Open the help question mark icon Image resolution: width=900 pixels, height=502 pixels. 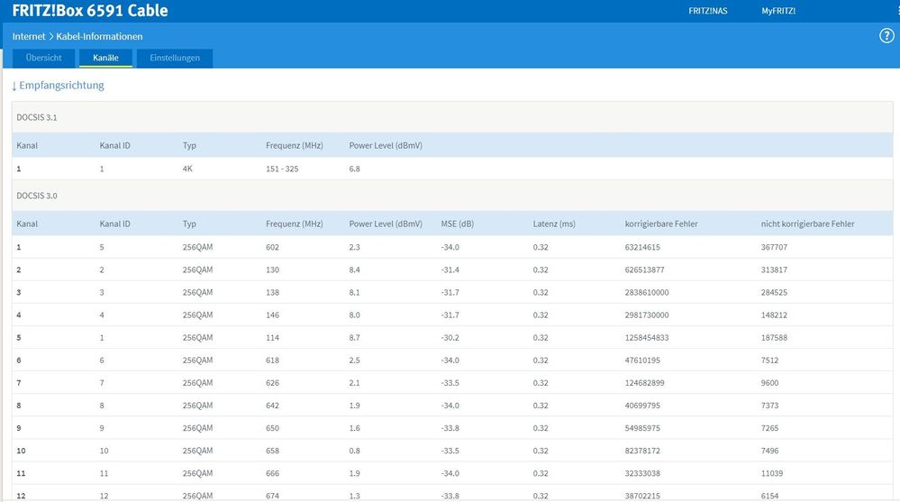(886, 36)
